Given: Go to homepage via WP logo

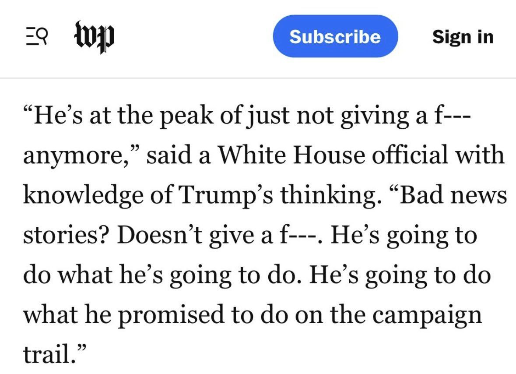Looking at the screenshot, I should point(95,37).
